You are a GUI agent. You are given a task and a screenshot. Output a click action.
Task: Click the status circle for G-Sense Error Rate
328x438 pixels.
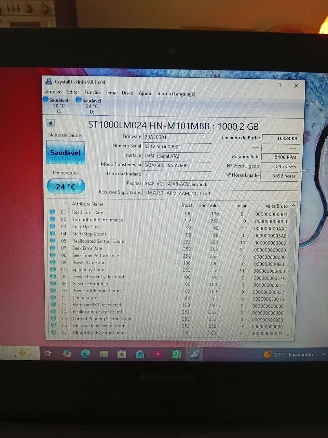coord(53,284)
